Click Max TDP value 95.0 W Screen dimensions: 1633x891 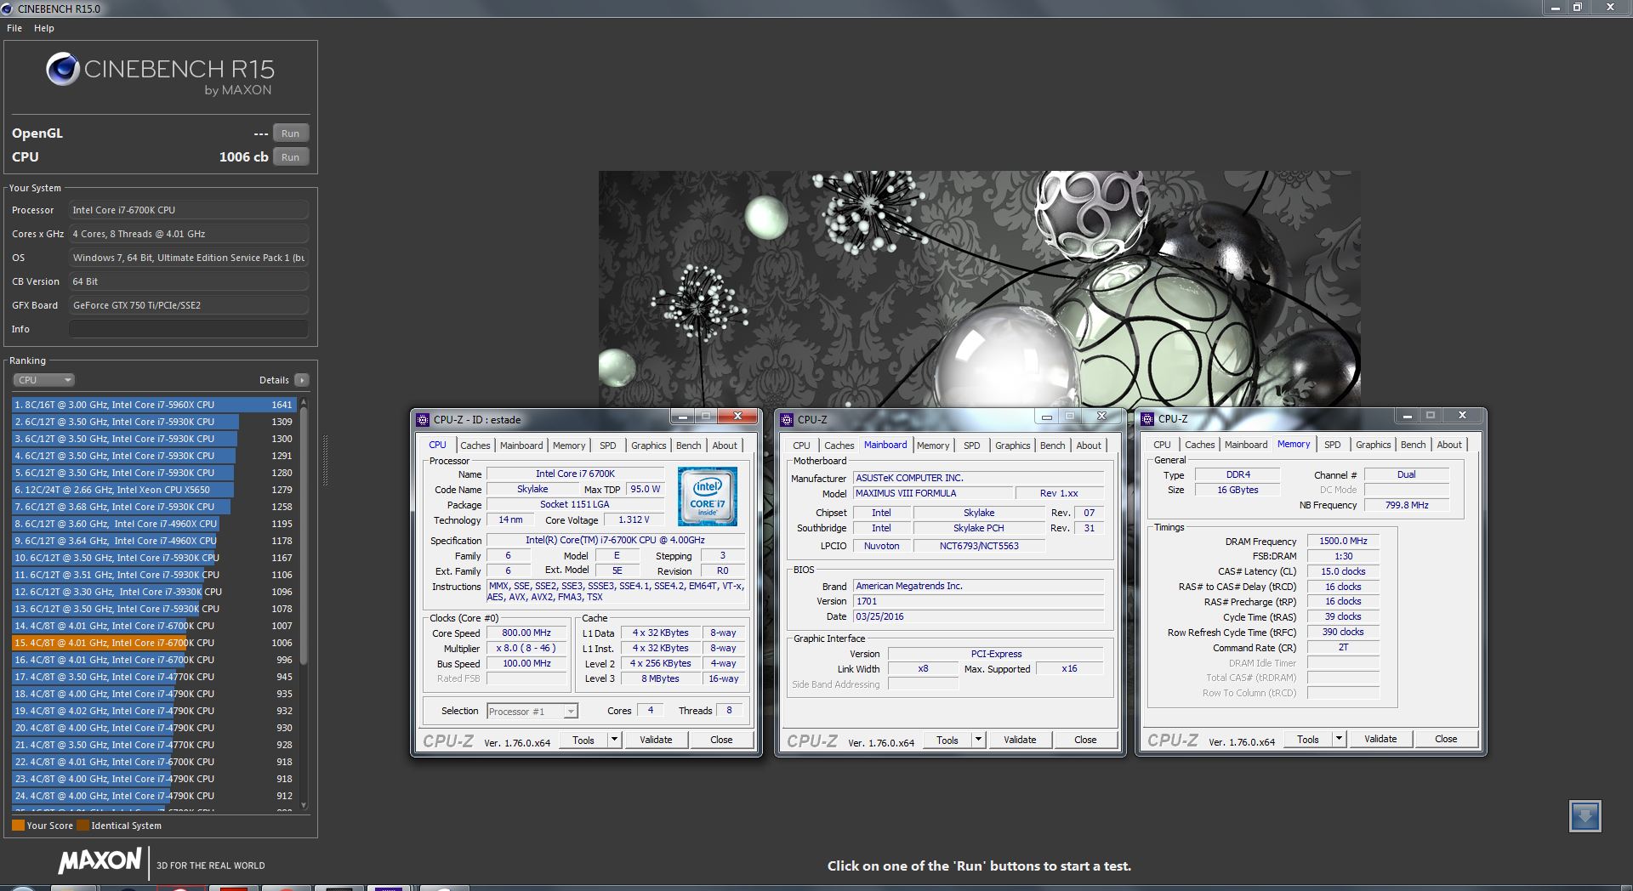coord(646,489)
